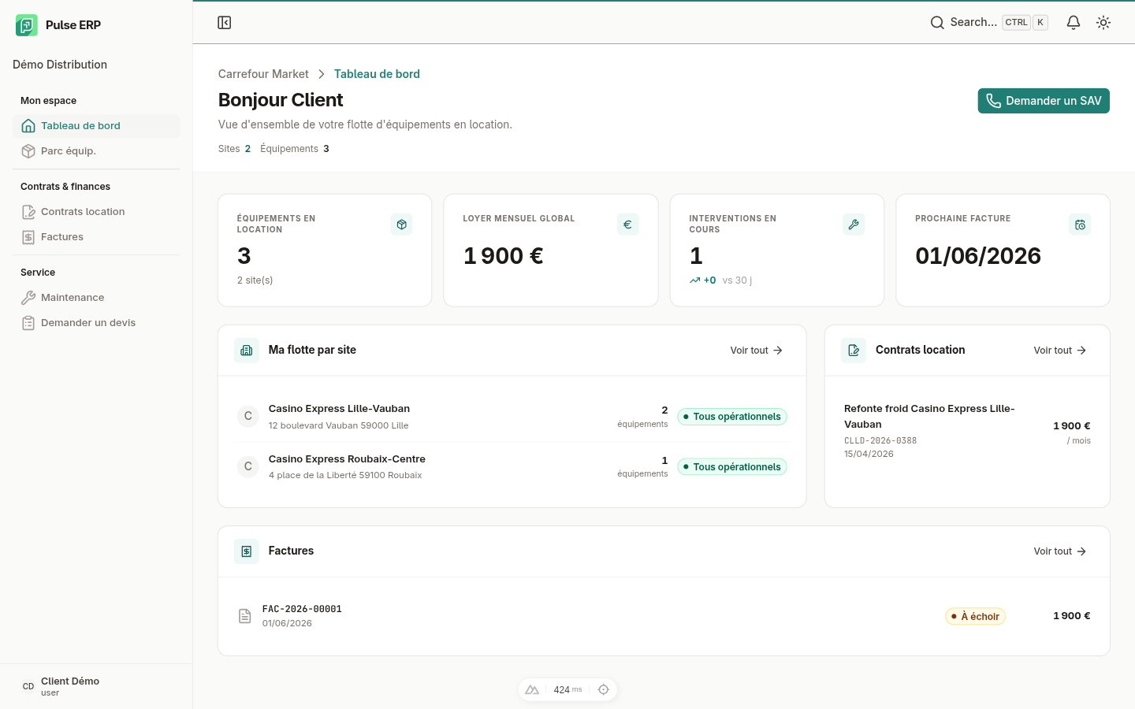Click the 424 ms performance indicator

567,690
